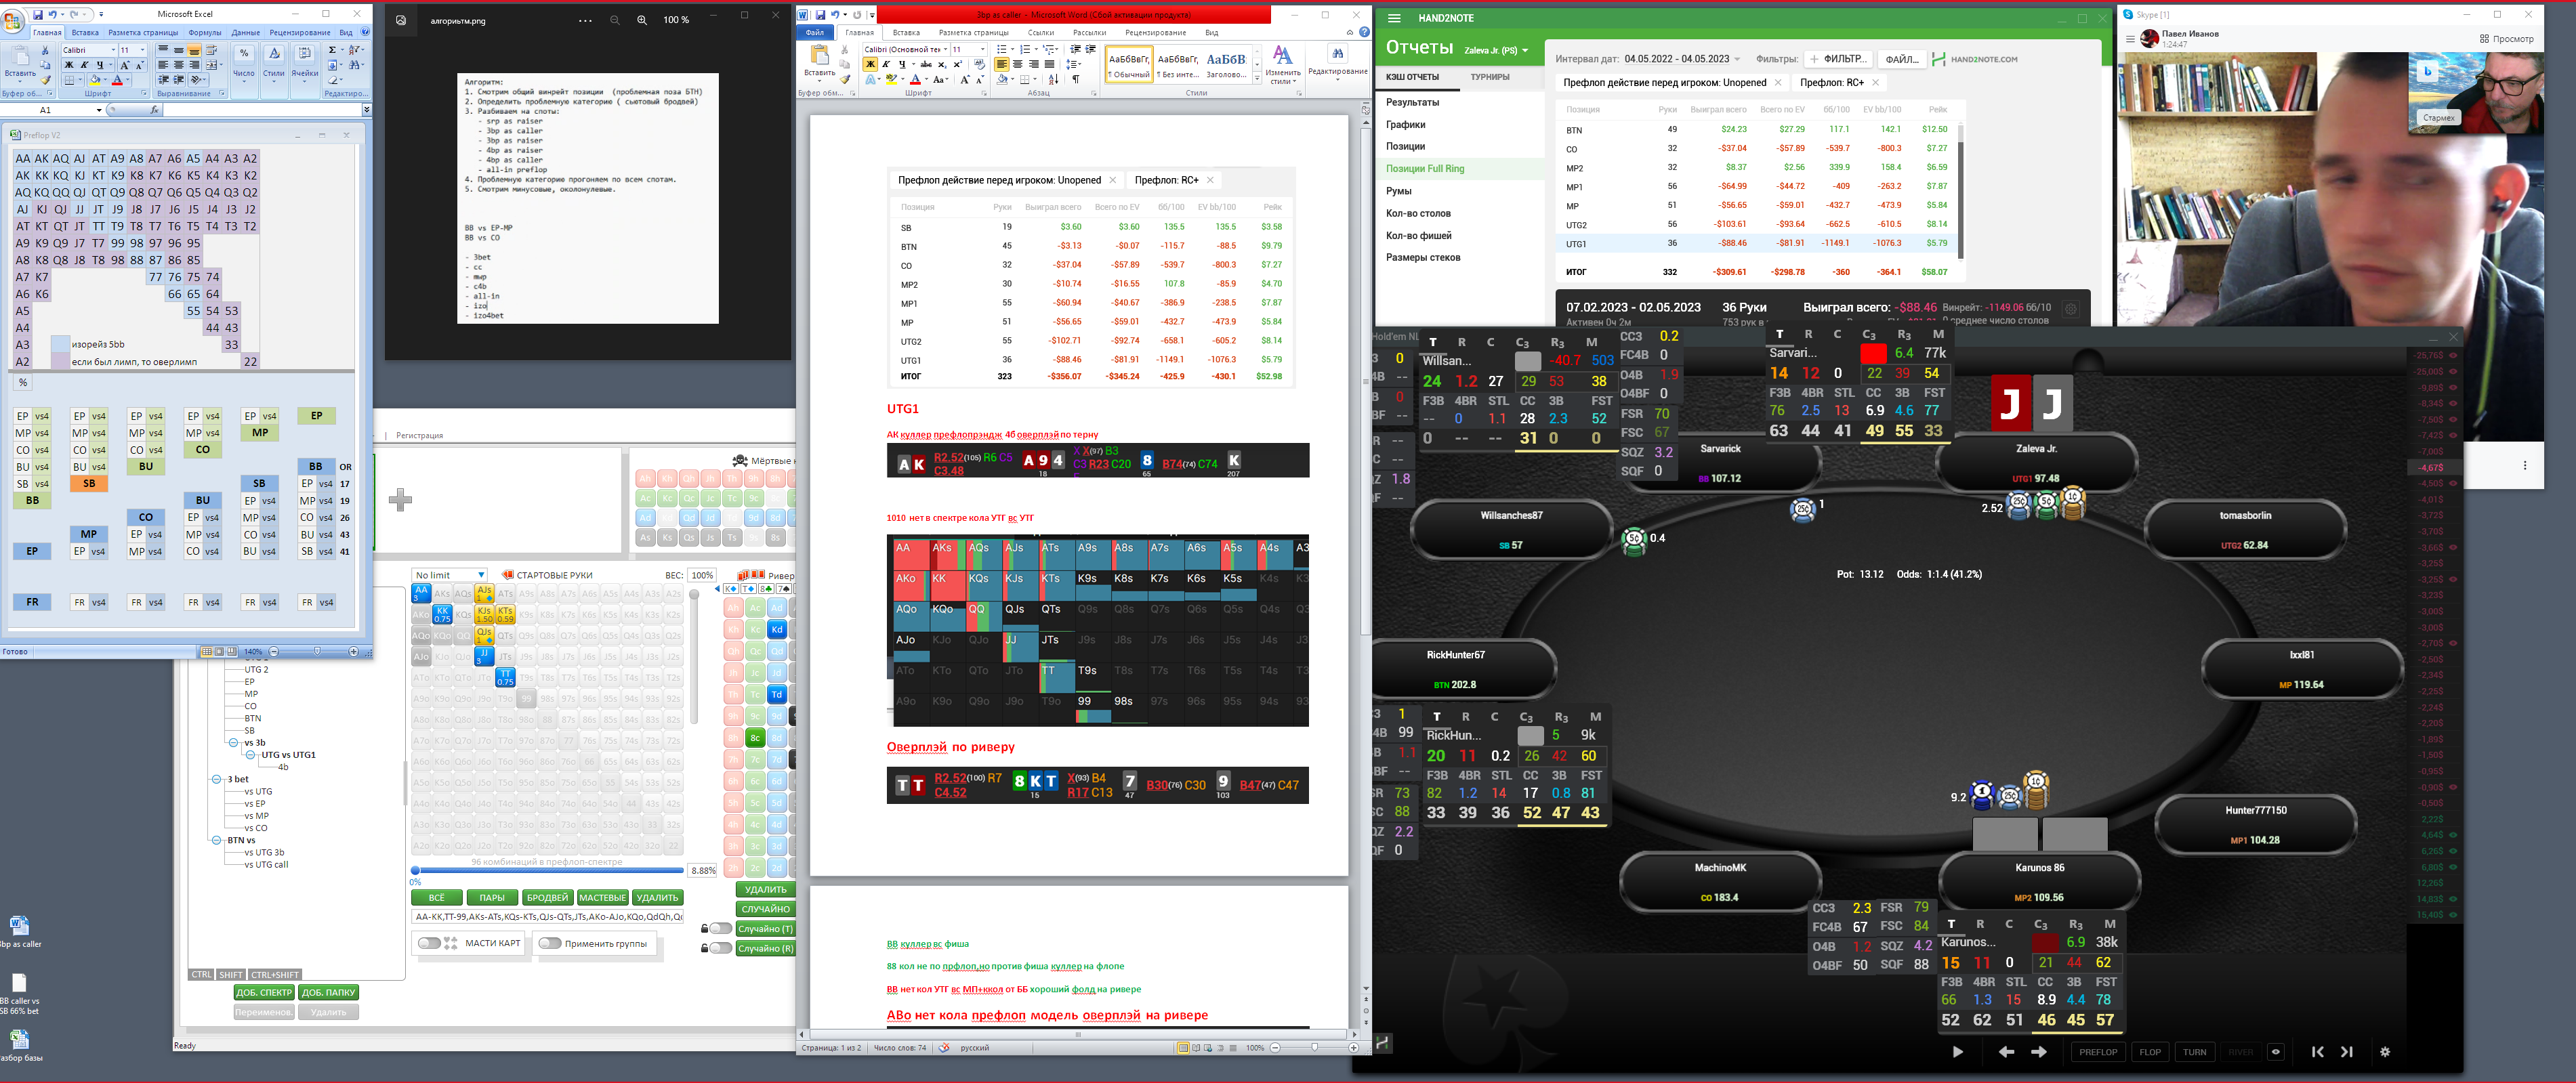Open Excel's Формулы ribbon tab
The height and width of the screenshot is (1083, 2576).
click(x=205, y=33)
